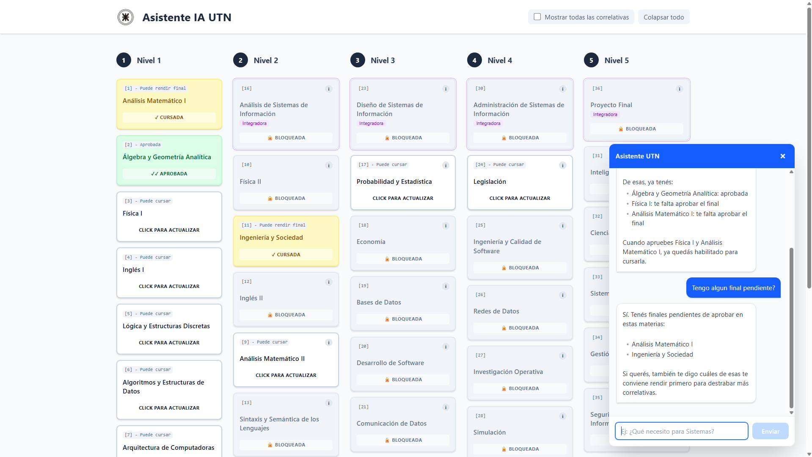
Task: Click the chat panel scrollbar thumb
Action: pos(791,328)
